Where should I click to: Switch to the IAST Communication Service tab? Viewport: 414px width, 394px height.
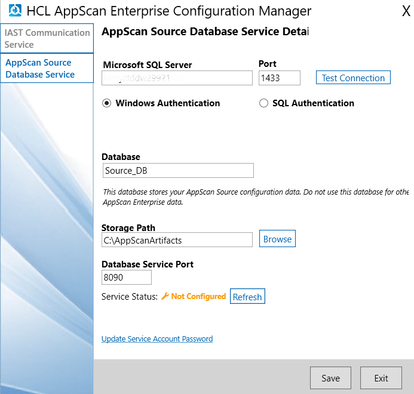click(x=47, y=39)
